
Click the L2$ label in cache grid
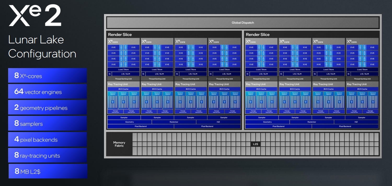click(255, 144)
